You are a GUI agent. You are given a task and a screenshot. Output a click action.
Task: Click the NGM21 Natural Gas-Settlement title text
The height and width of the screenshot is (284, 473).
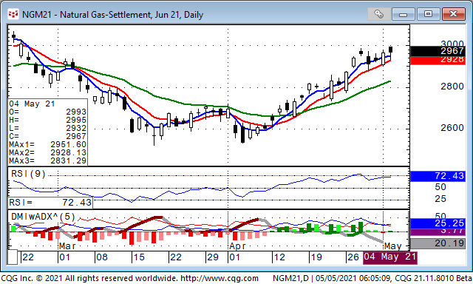[x=113, y=15]
